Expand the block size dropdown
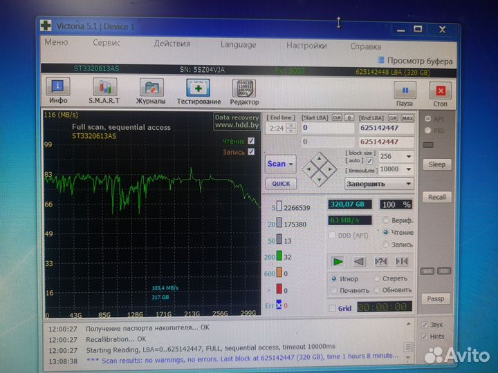Image resolution: width=498 pixels, height=373 pixels. pos(408,157)
